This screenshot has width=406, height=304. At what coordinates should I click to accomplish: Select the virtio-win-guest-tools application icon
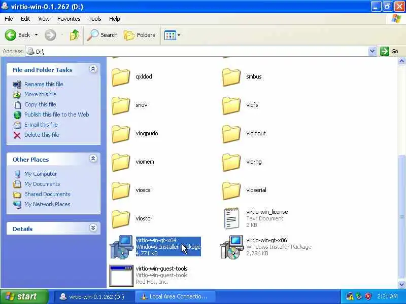121,276
